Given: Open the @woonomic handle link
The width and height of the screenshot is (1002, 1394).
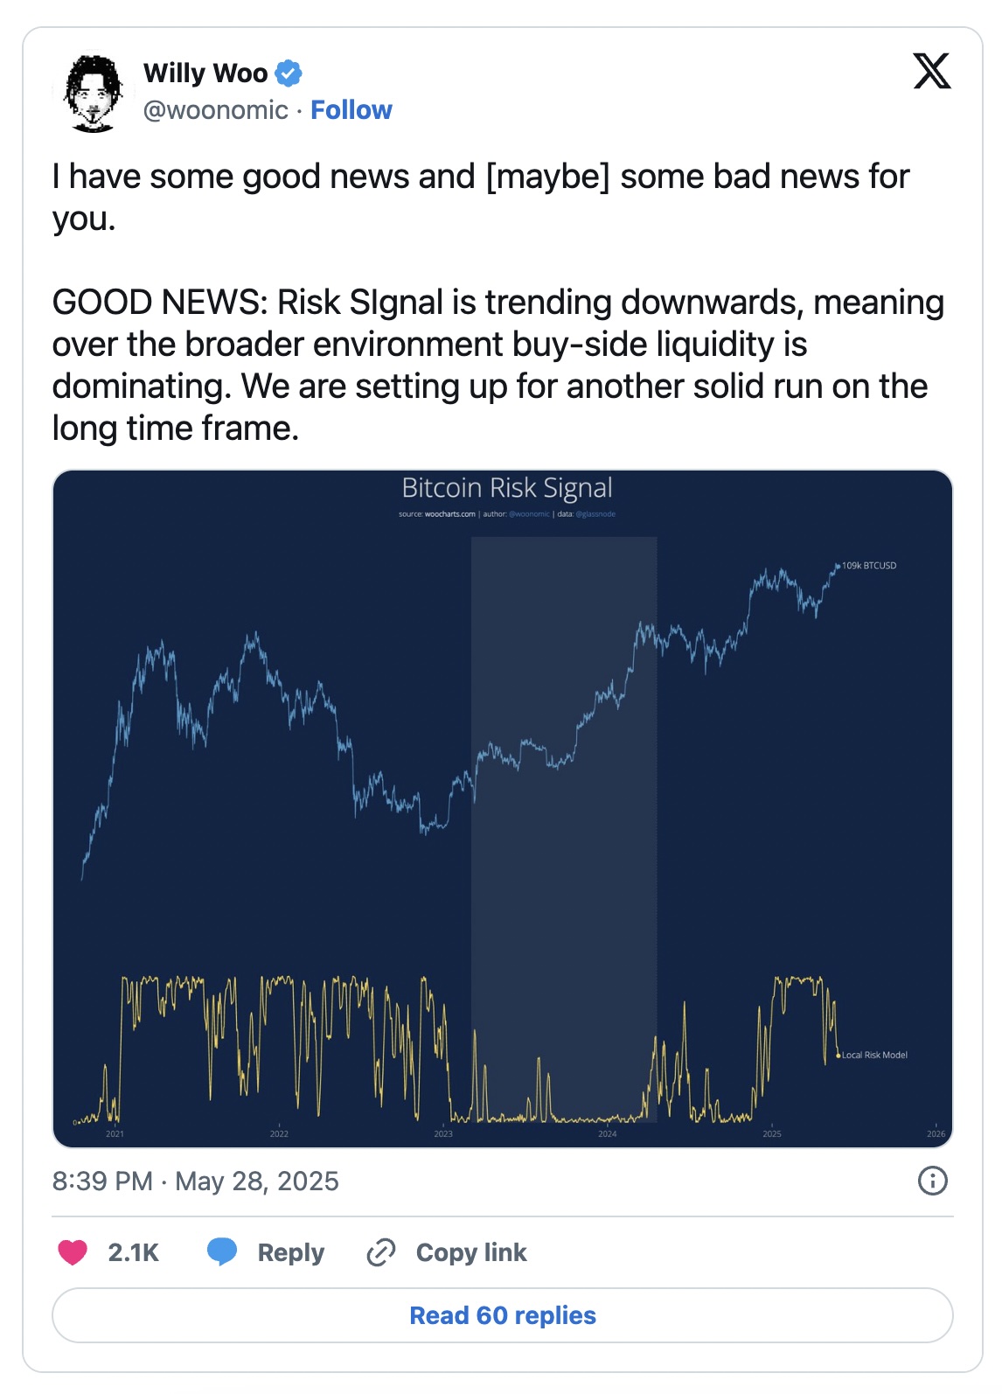Looking at the screenshot, I should click(x=215, y=110).
